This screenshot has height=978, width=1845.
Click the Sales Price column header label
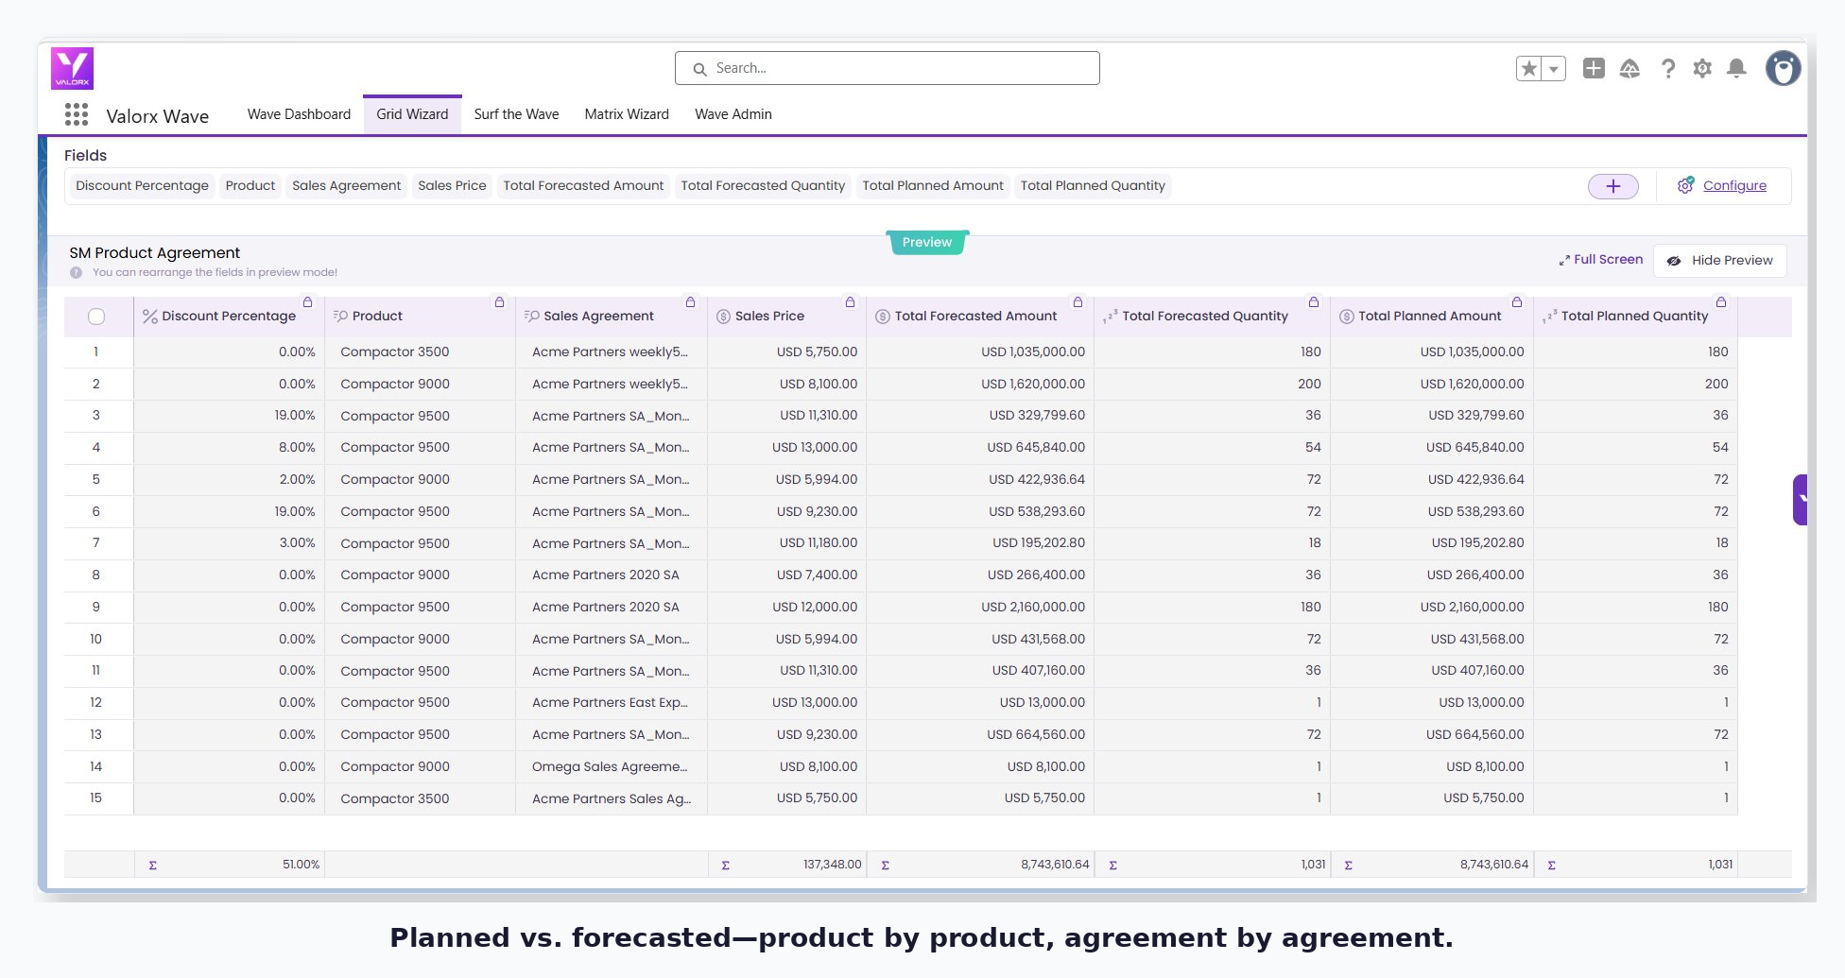(769, 317)
